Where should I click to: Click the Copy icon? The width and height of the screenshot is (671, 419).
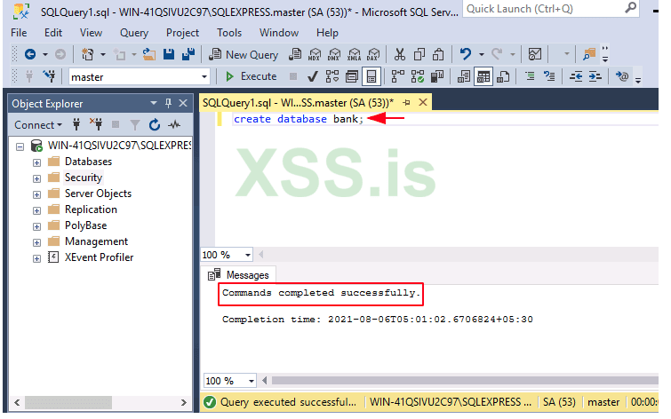(x=419, y=54)
